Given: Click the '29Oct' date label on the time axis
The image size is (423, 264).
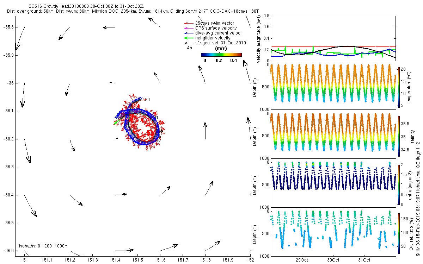Looking at the screenshot, I should (302, 260).
